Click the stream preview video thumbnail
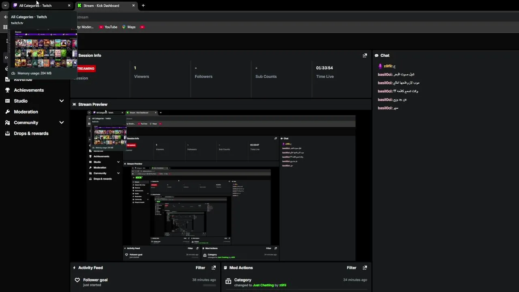 click(221, 185)
